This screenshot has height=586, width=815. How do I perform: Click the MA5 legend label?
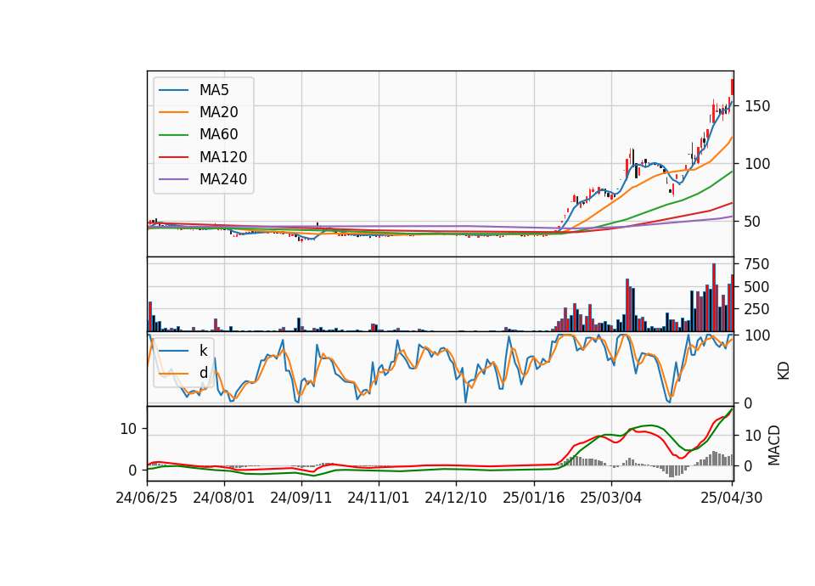[x=214, y=90]
